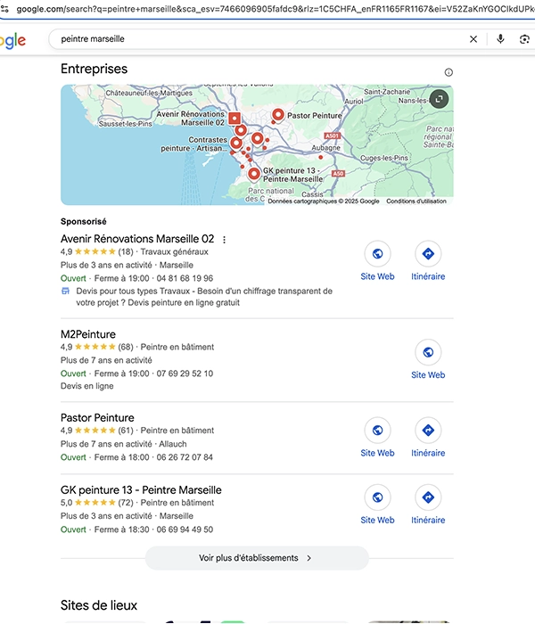The width and height of the screenshot is (535, 624).
Task: Click the 'Entreprises' section heading
Action: click(x=94, y=69)
